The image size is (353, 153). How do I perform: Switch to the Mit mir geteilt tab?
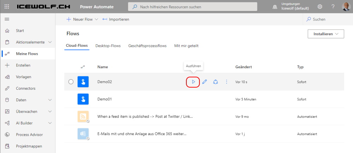click(x=186, y=46)
